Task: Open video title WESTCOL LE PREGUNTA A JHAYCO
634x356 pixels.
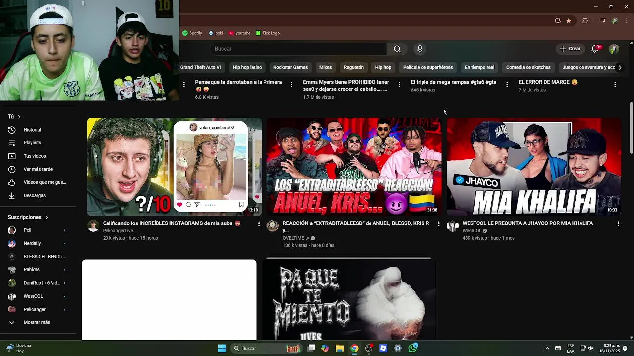Action: tap(528, 223)
